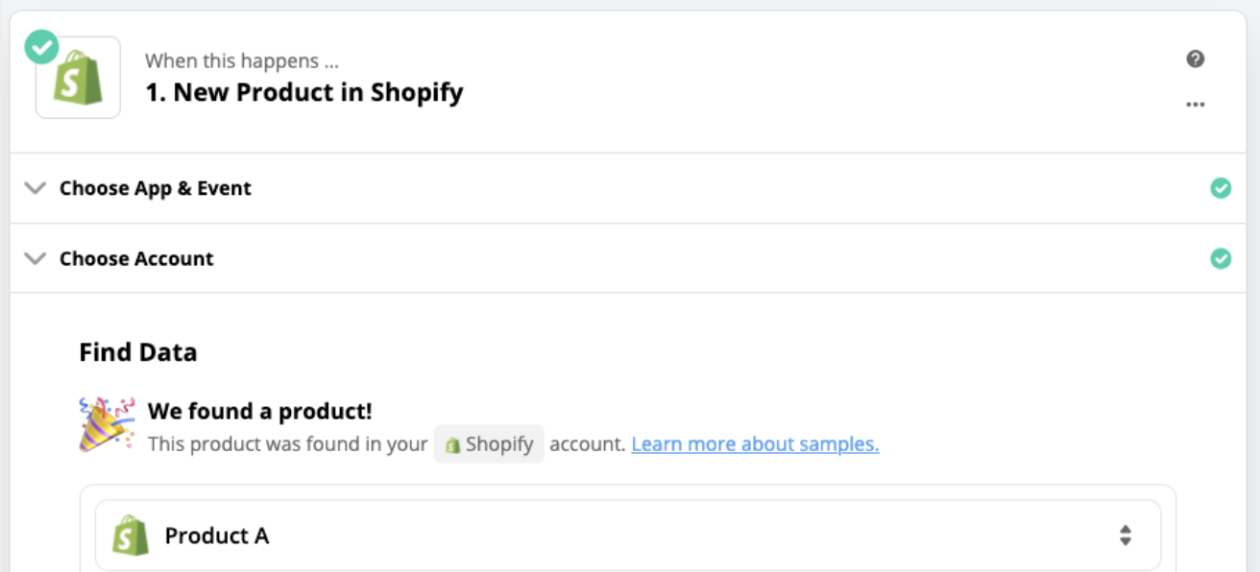Click the Find Data heading
The width and height of the screenshot is (1260, 572).
(x=138, y=352)
